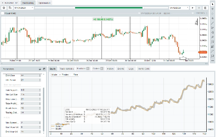The image size is (216, 137).
Task: Stop the backtest with the stop button
Action: pos(199,8)
